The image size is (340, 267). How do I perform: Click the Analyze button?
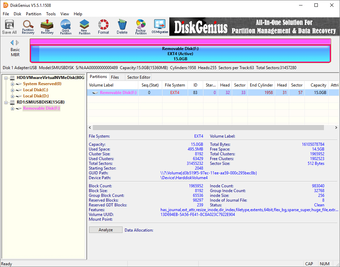tap(106, 230)
